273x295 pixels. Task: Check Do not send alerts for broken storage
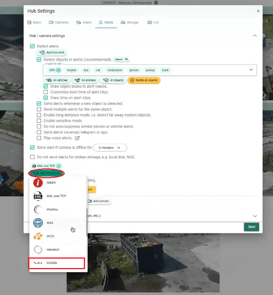32,157
